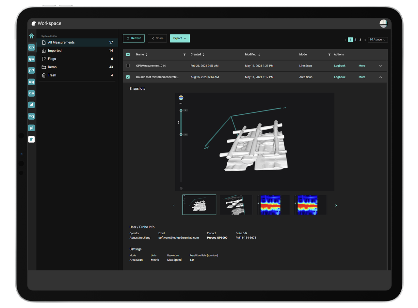Image resolution: width=418 pixels, height=308 pixels.
Task: Open the Export dropdown
Action: [180, 38]
